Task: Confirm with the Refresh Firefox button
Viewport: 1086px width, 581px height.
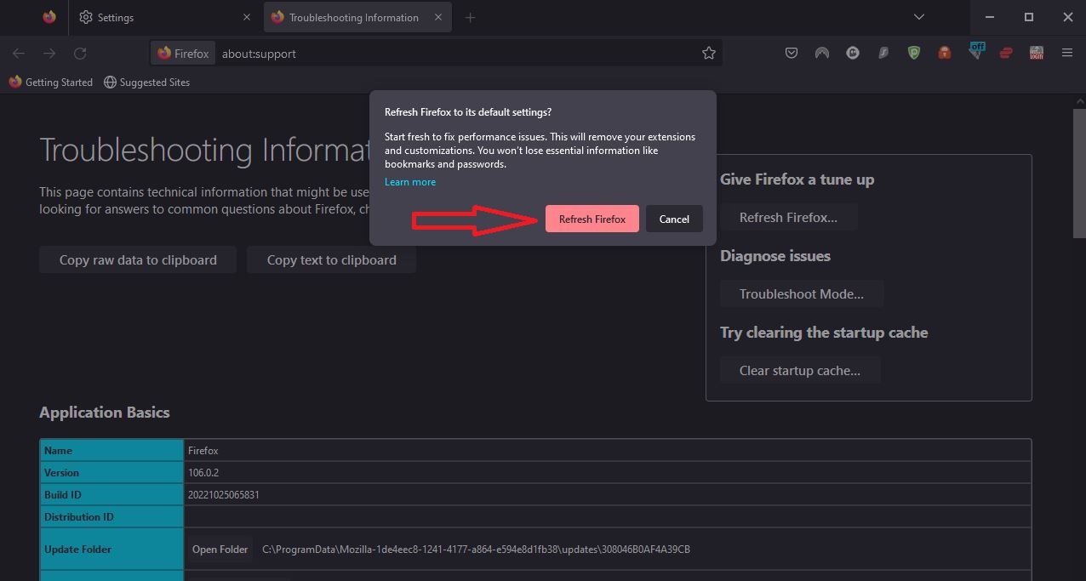Action: [x=592, y=219]
